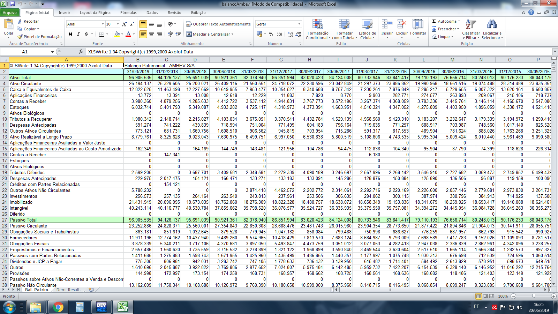558x314 pixels.
Task: Apply fill color paint bucket
Action: 117,34
